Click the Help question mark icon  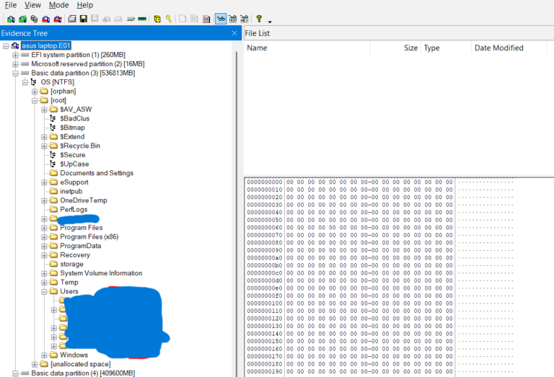(x=259, y=19)
